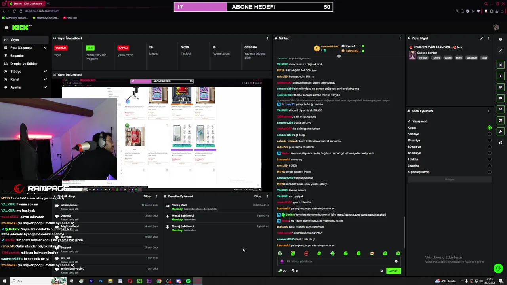Click the stream preview thumbnail
This screenshot has width=507, height=285.
[162, 135]
